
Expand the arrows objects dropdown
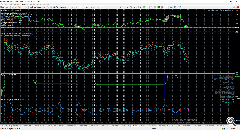tap(137, 7)
